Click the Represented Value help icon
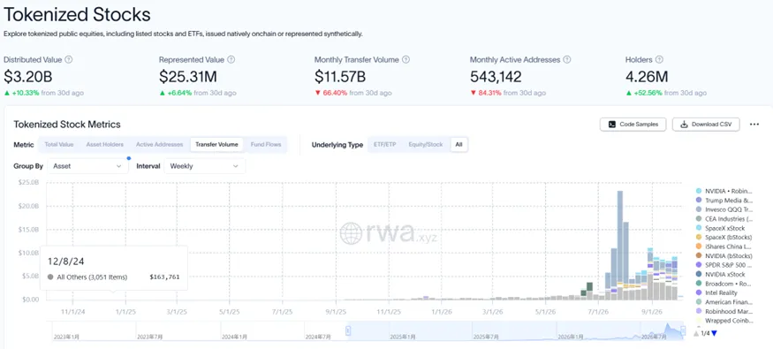Screen dimensions: 773x349 [231, 60]
